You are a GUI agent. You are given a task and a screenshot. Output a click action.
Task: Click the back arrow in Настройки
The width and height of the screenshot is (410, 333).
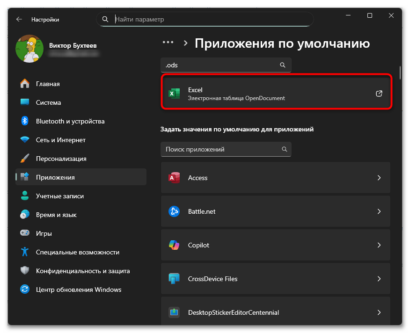19,19
